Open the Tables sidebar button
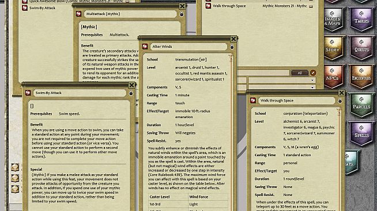377x211 pixels. click(361, 19)
